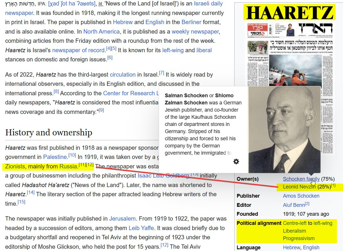The width and height of the screenshot is (343, 251).
Task: Open the Progressivism link
Action: 299,238
